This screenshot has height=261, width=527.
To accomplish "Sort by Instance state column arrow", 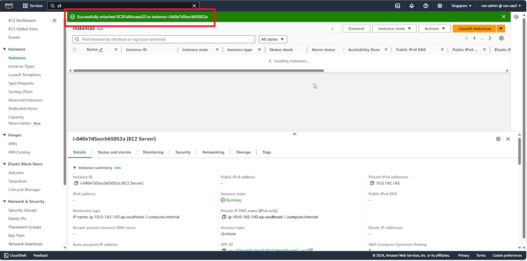I will pyautogui.click(x=217, y=50).
